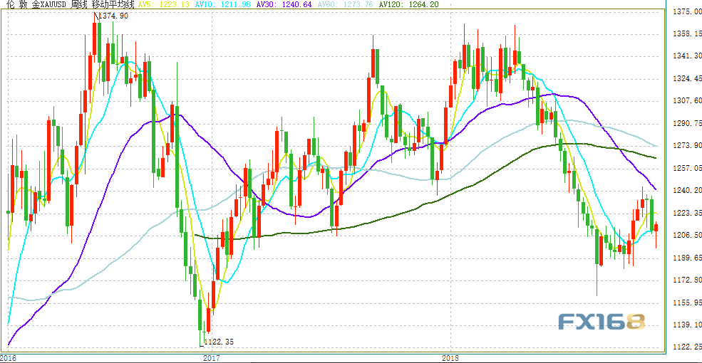This screenshot has width=702, height=363.
Task: Click 1122.25 at bottom of price axis
Action: [684, 347]
